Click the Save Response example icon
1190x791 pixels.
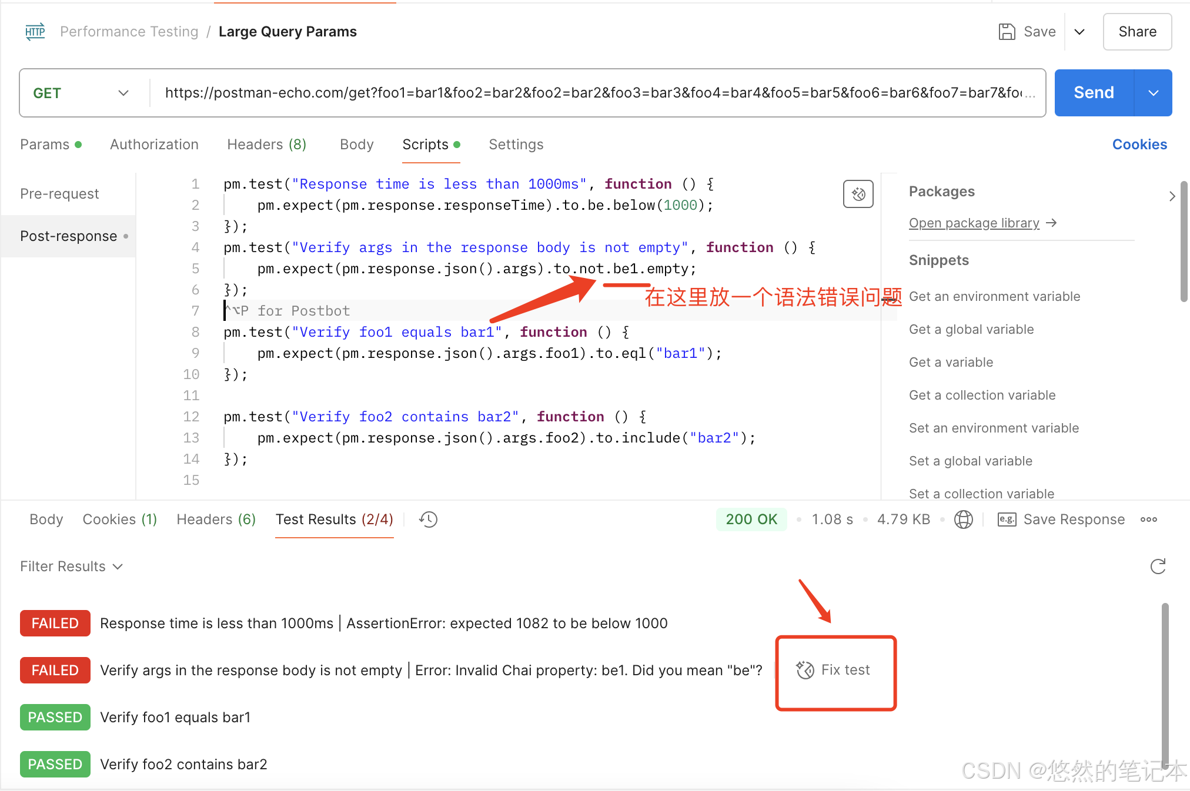tap(1007, 519)
